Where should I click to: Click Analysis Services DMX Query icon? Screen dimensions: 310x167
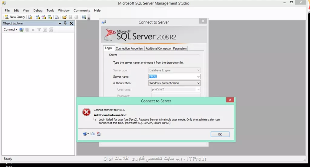tap(44, 17)
